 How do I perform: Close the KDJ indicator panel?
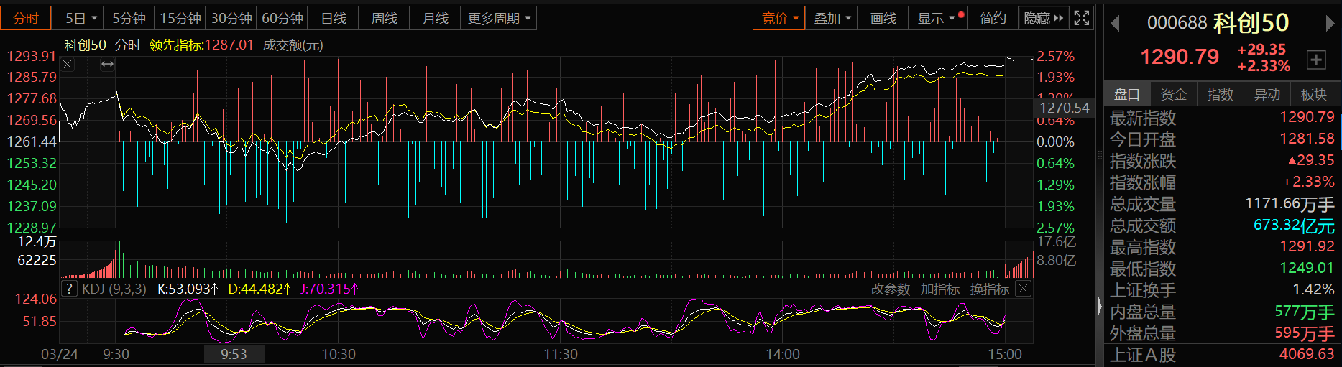(1023, 289)
